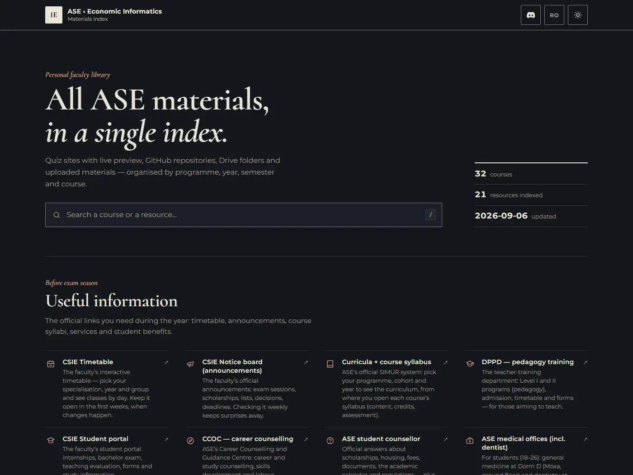This screenshot has height=475, width=633.
Task: Click the medical kit icon beside ASE medical offices
Action: (470, 441)
